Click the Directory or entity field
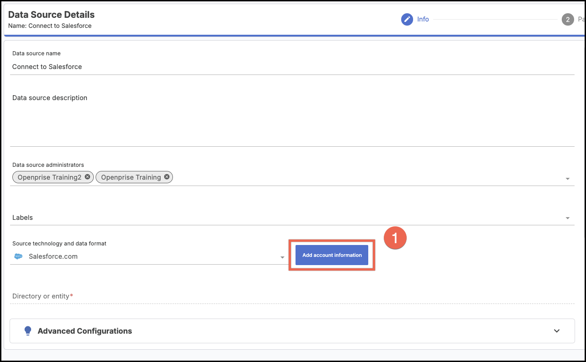The height and width of the screenshot is (362, 586). 292,296
